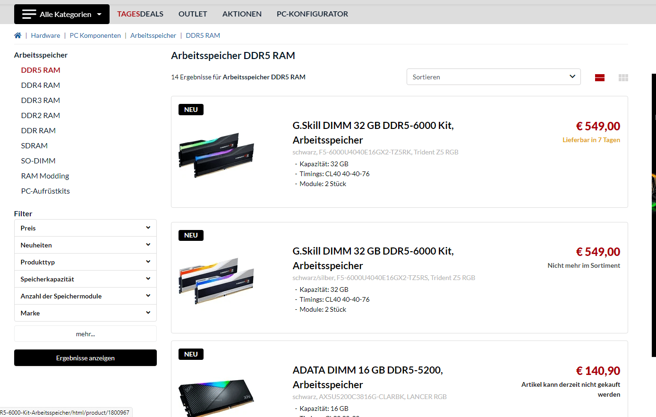The height and width of the screenshot is (417, 656).
Task: Select DDR RAM category
Action: 38,130
